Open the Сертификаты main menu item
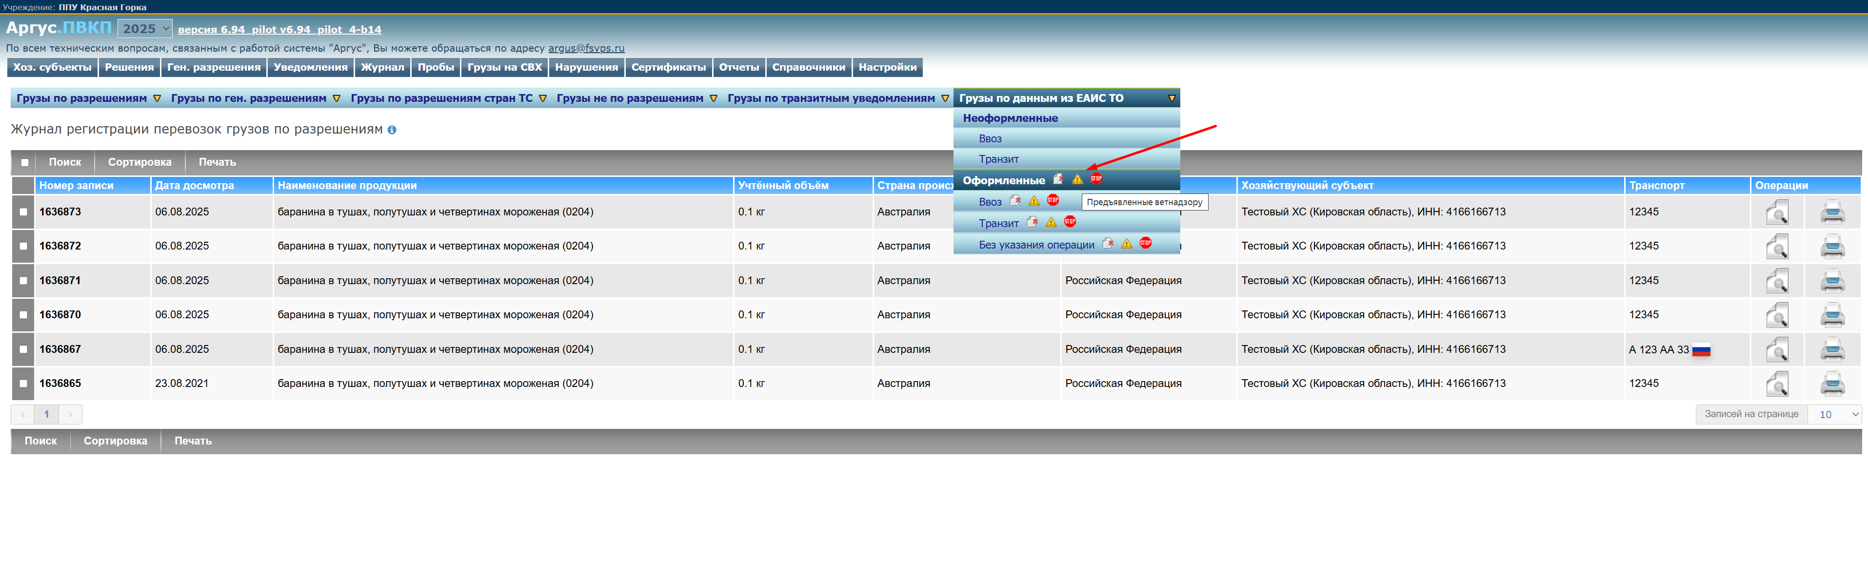The height and width of the screenshot is (578, 1868). pos(668,67)
